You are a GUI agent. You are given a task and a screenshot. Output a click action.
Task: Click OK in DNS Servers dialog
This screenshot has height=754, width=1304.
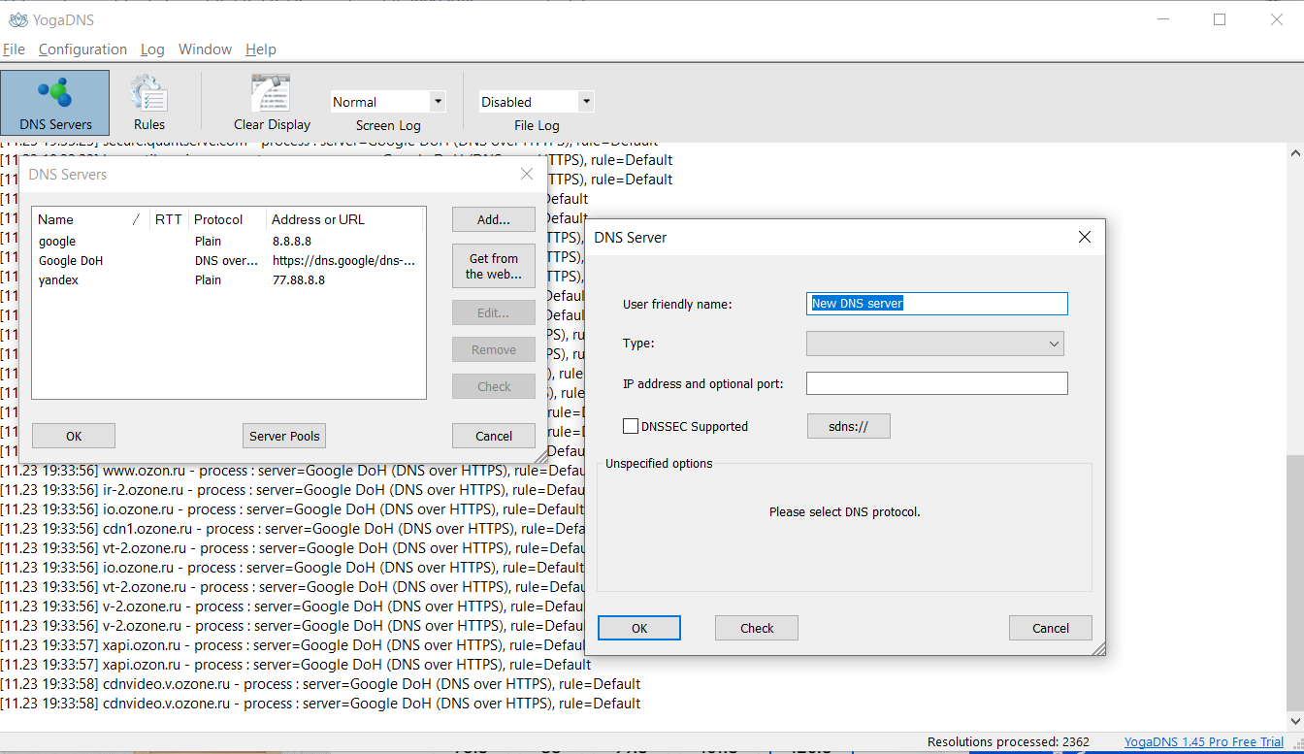(74, 436)
